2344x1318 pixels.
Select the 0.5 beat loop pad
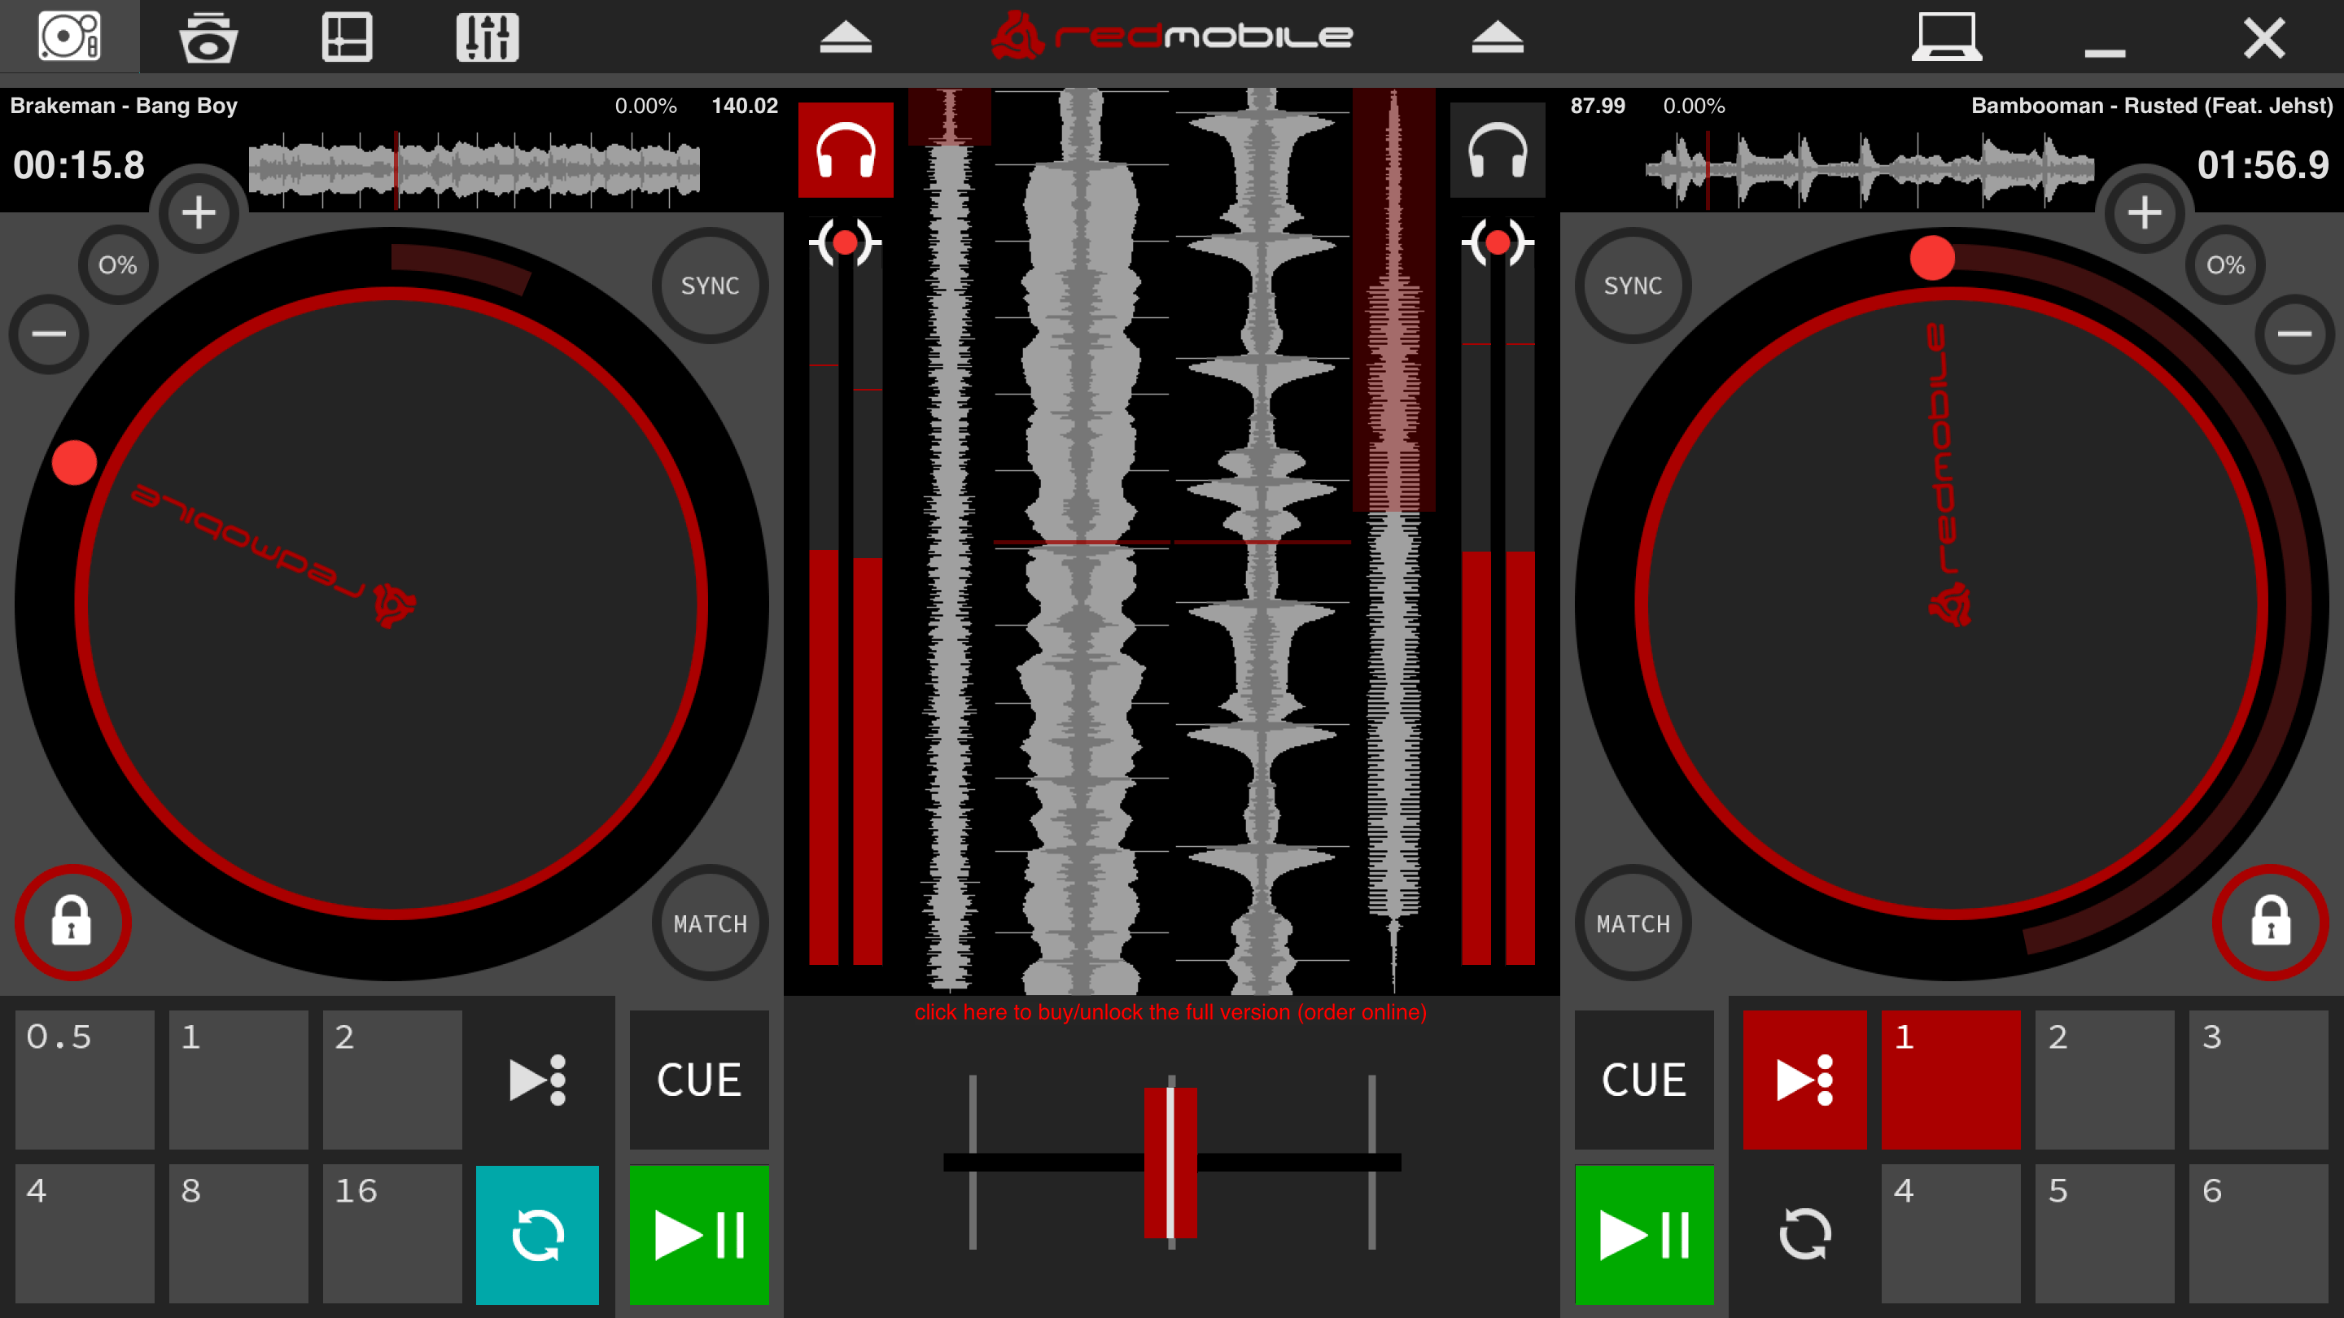[x=85, y=1080]
